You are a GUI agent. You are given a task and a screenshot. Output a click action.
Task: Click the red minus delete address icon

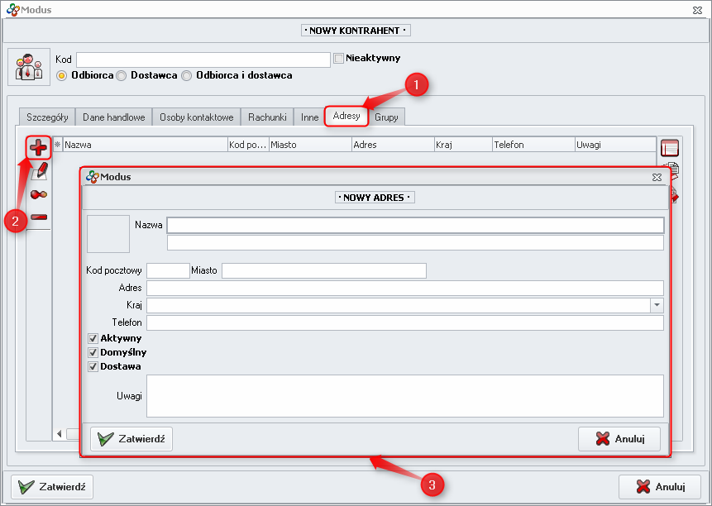pos(38,217)
